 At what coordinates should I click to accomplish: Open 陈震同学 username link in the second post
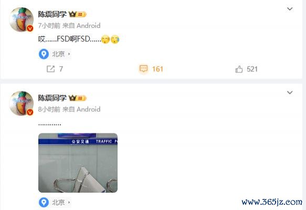click(x=52, y=98)
